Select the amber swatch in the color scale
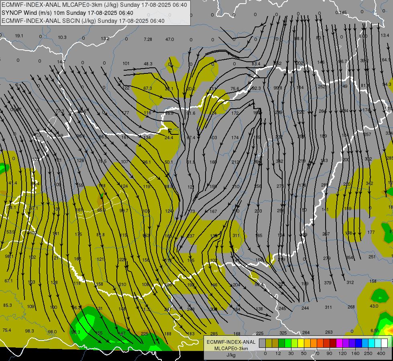 click(x=307, y=343)
